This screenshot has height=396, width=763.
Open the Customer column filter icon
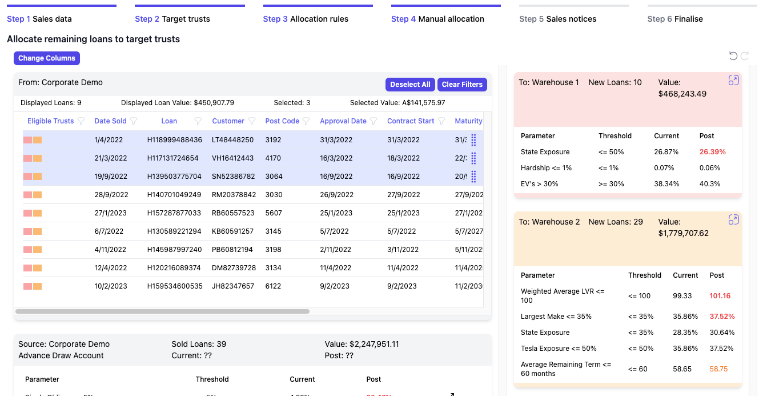coord(252,121)
